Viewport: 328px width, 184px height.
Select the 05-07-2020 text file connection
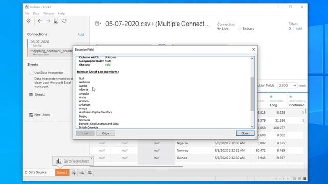point(50,43)
